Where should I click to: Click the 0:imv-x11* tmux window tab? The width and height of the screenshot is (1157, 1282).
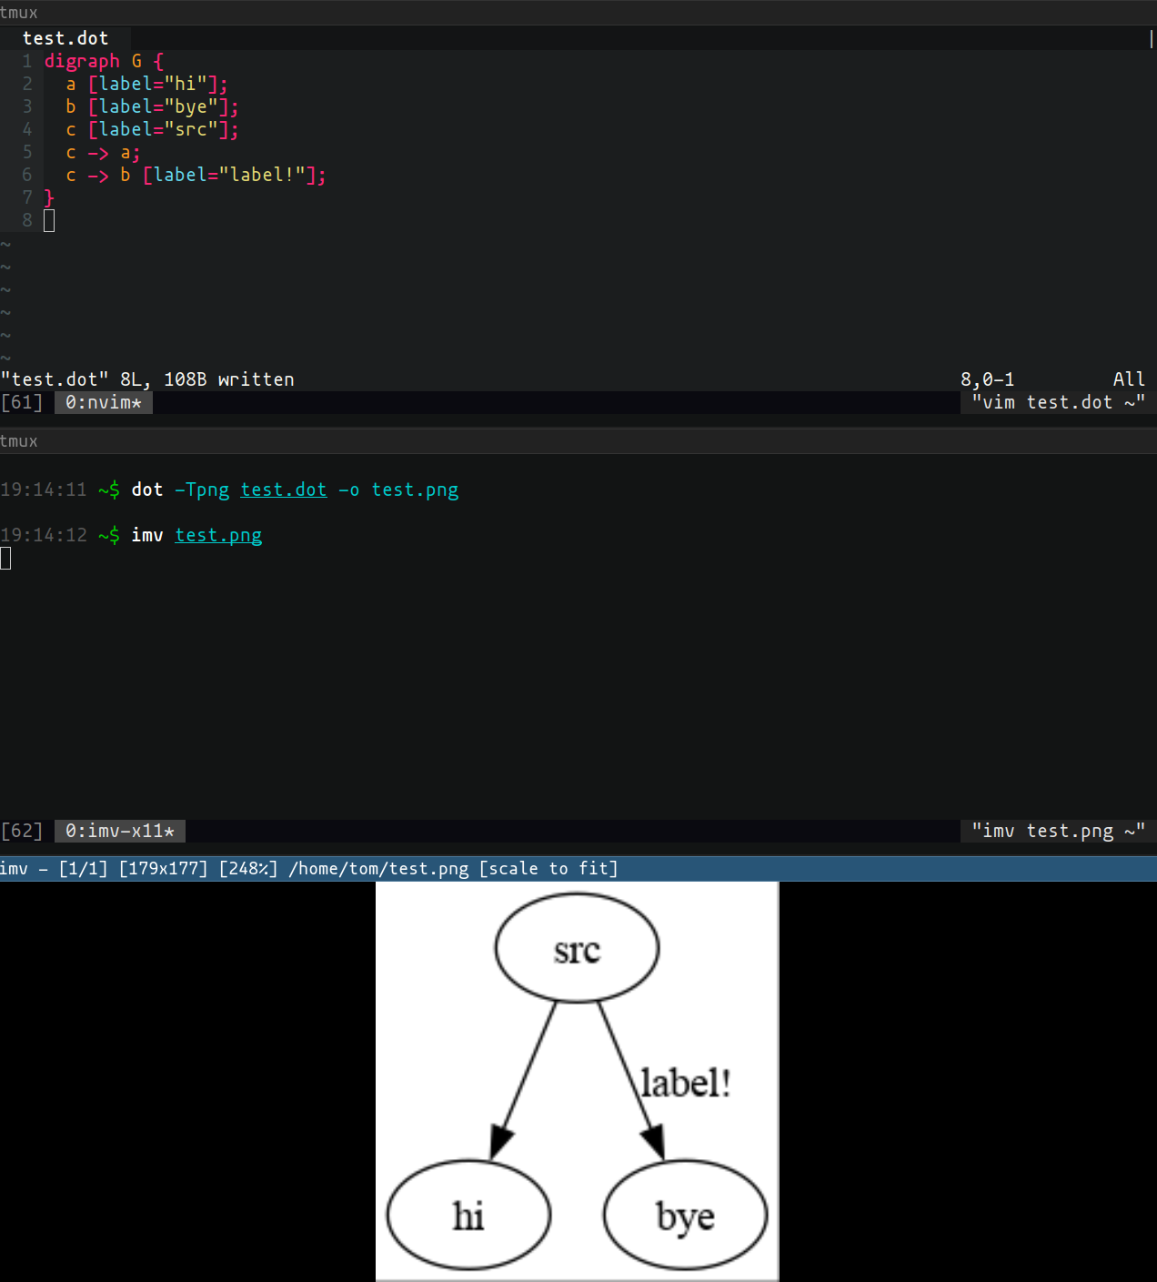119,831
